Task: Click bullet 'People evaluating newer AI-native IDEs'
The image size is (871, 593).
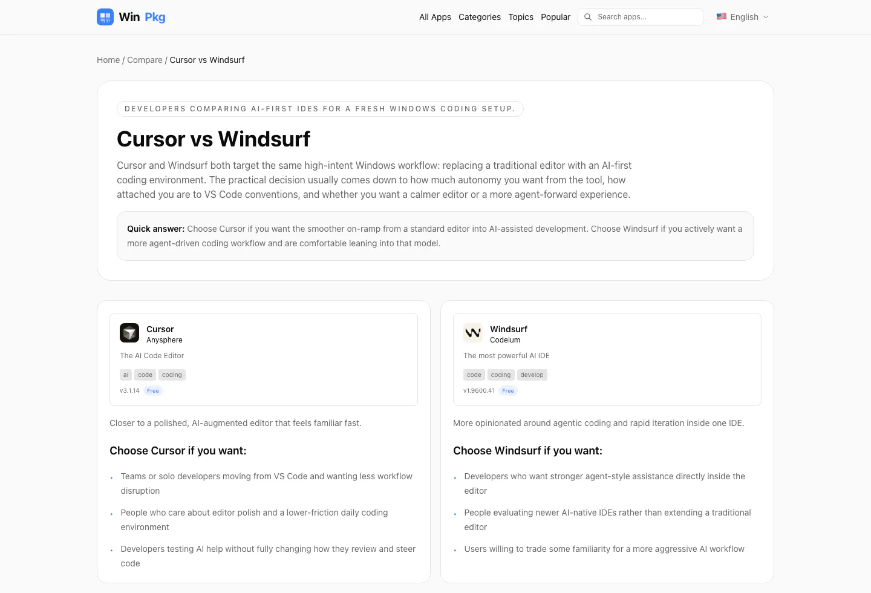Action: click(x=607, y=520)
